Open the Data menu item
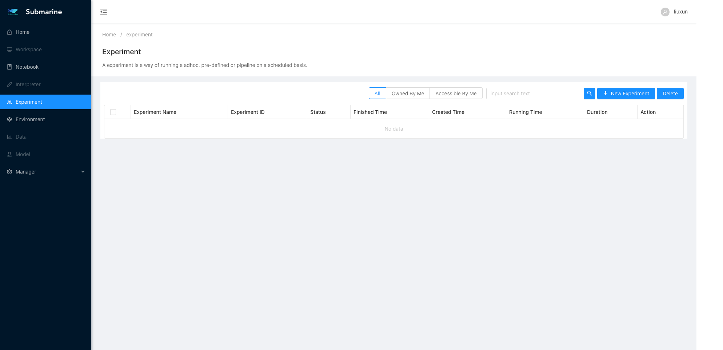 coord(46,137)
